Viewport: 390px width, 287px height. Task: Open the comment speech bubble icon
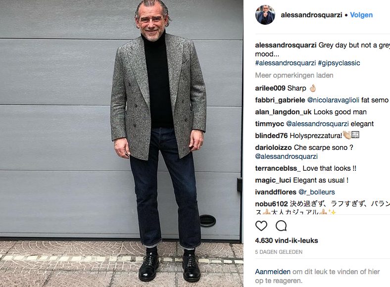pos(281,226)
